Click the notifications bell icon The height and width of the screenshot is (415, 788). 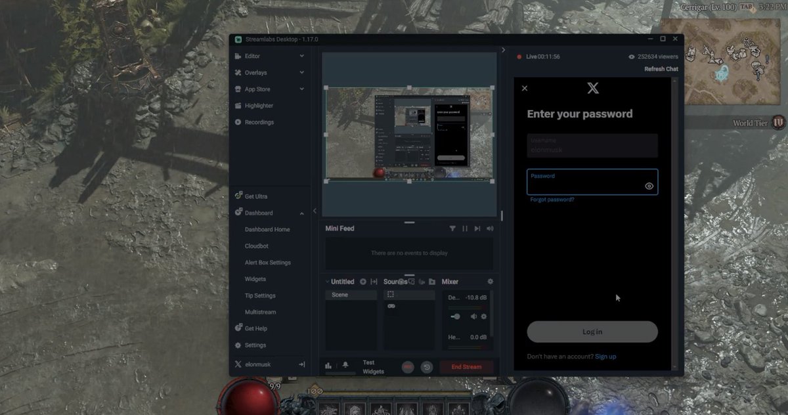coord(345,365)
